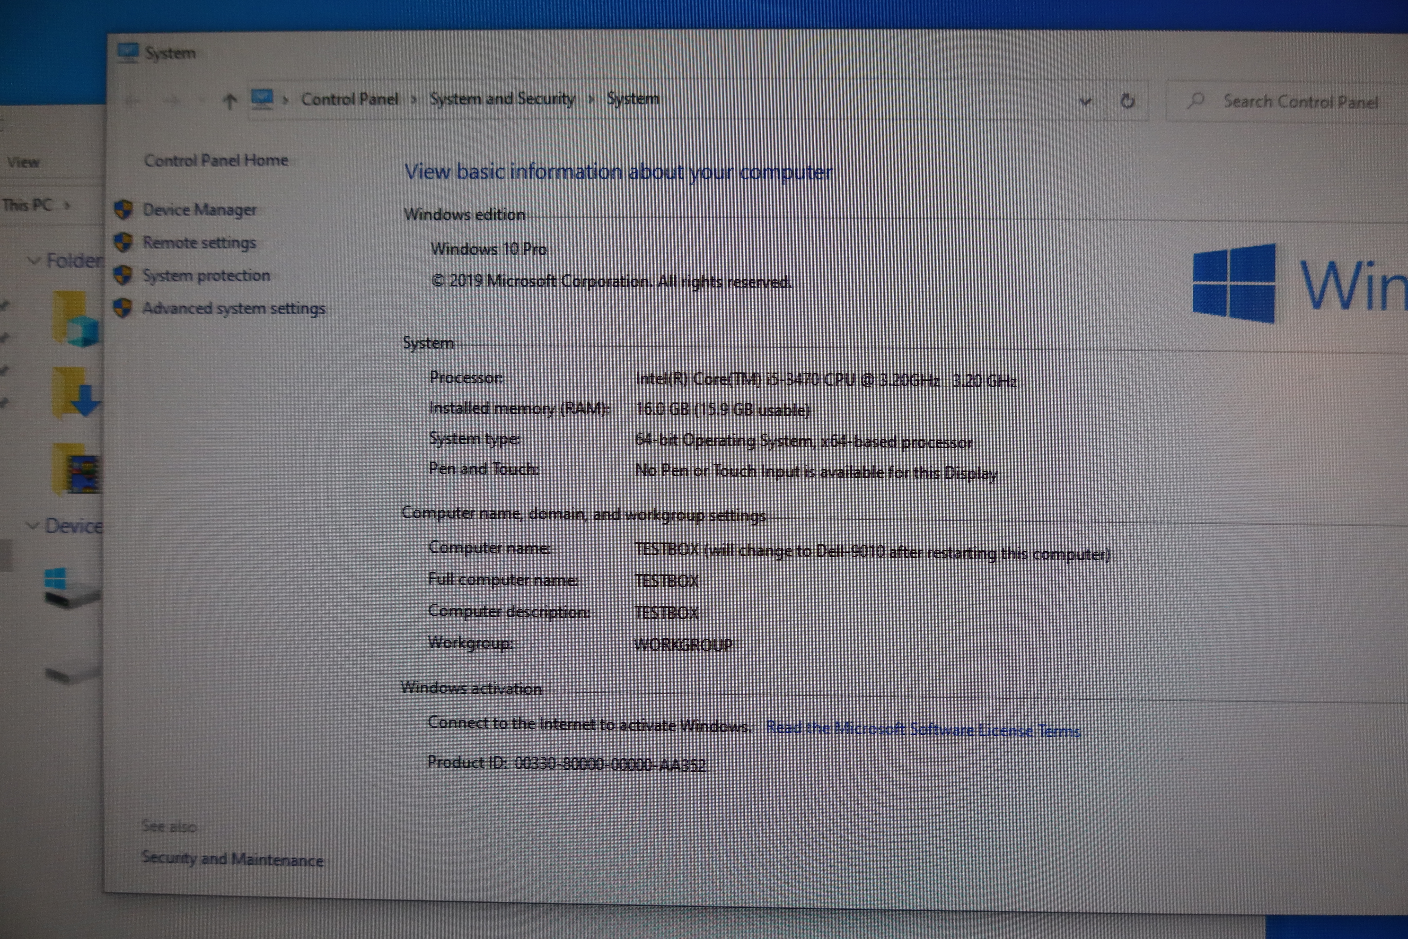The image size is (1408, 939).
Task: Open the Control Panel Home link
Action: pos(216,161)
